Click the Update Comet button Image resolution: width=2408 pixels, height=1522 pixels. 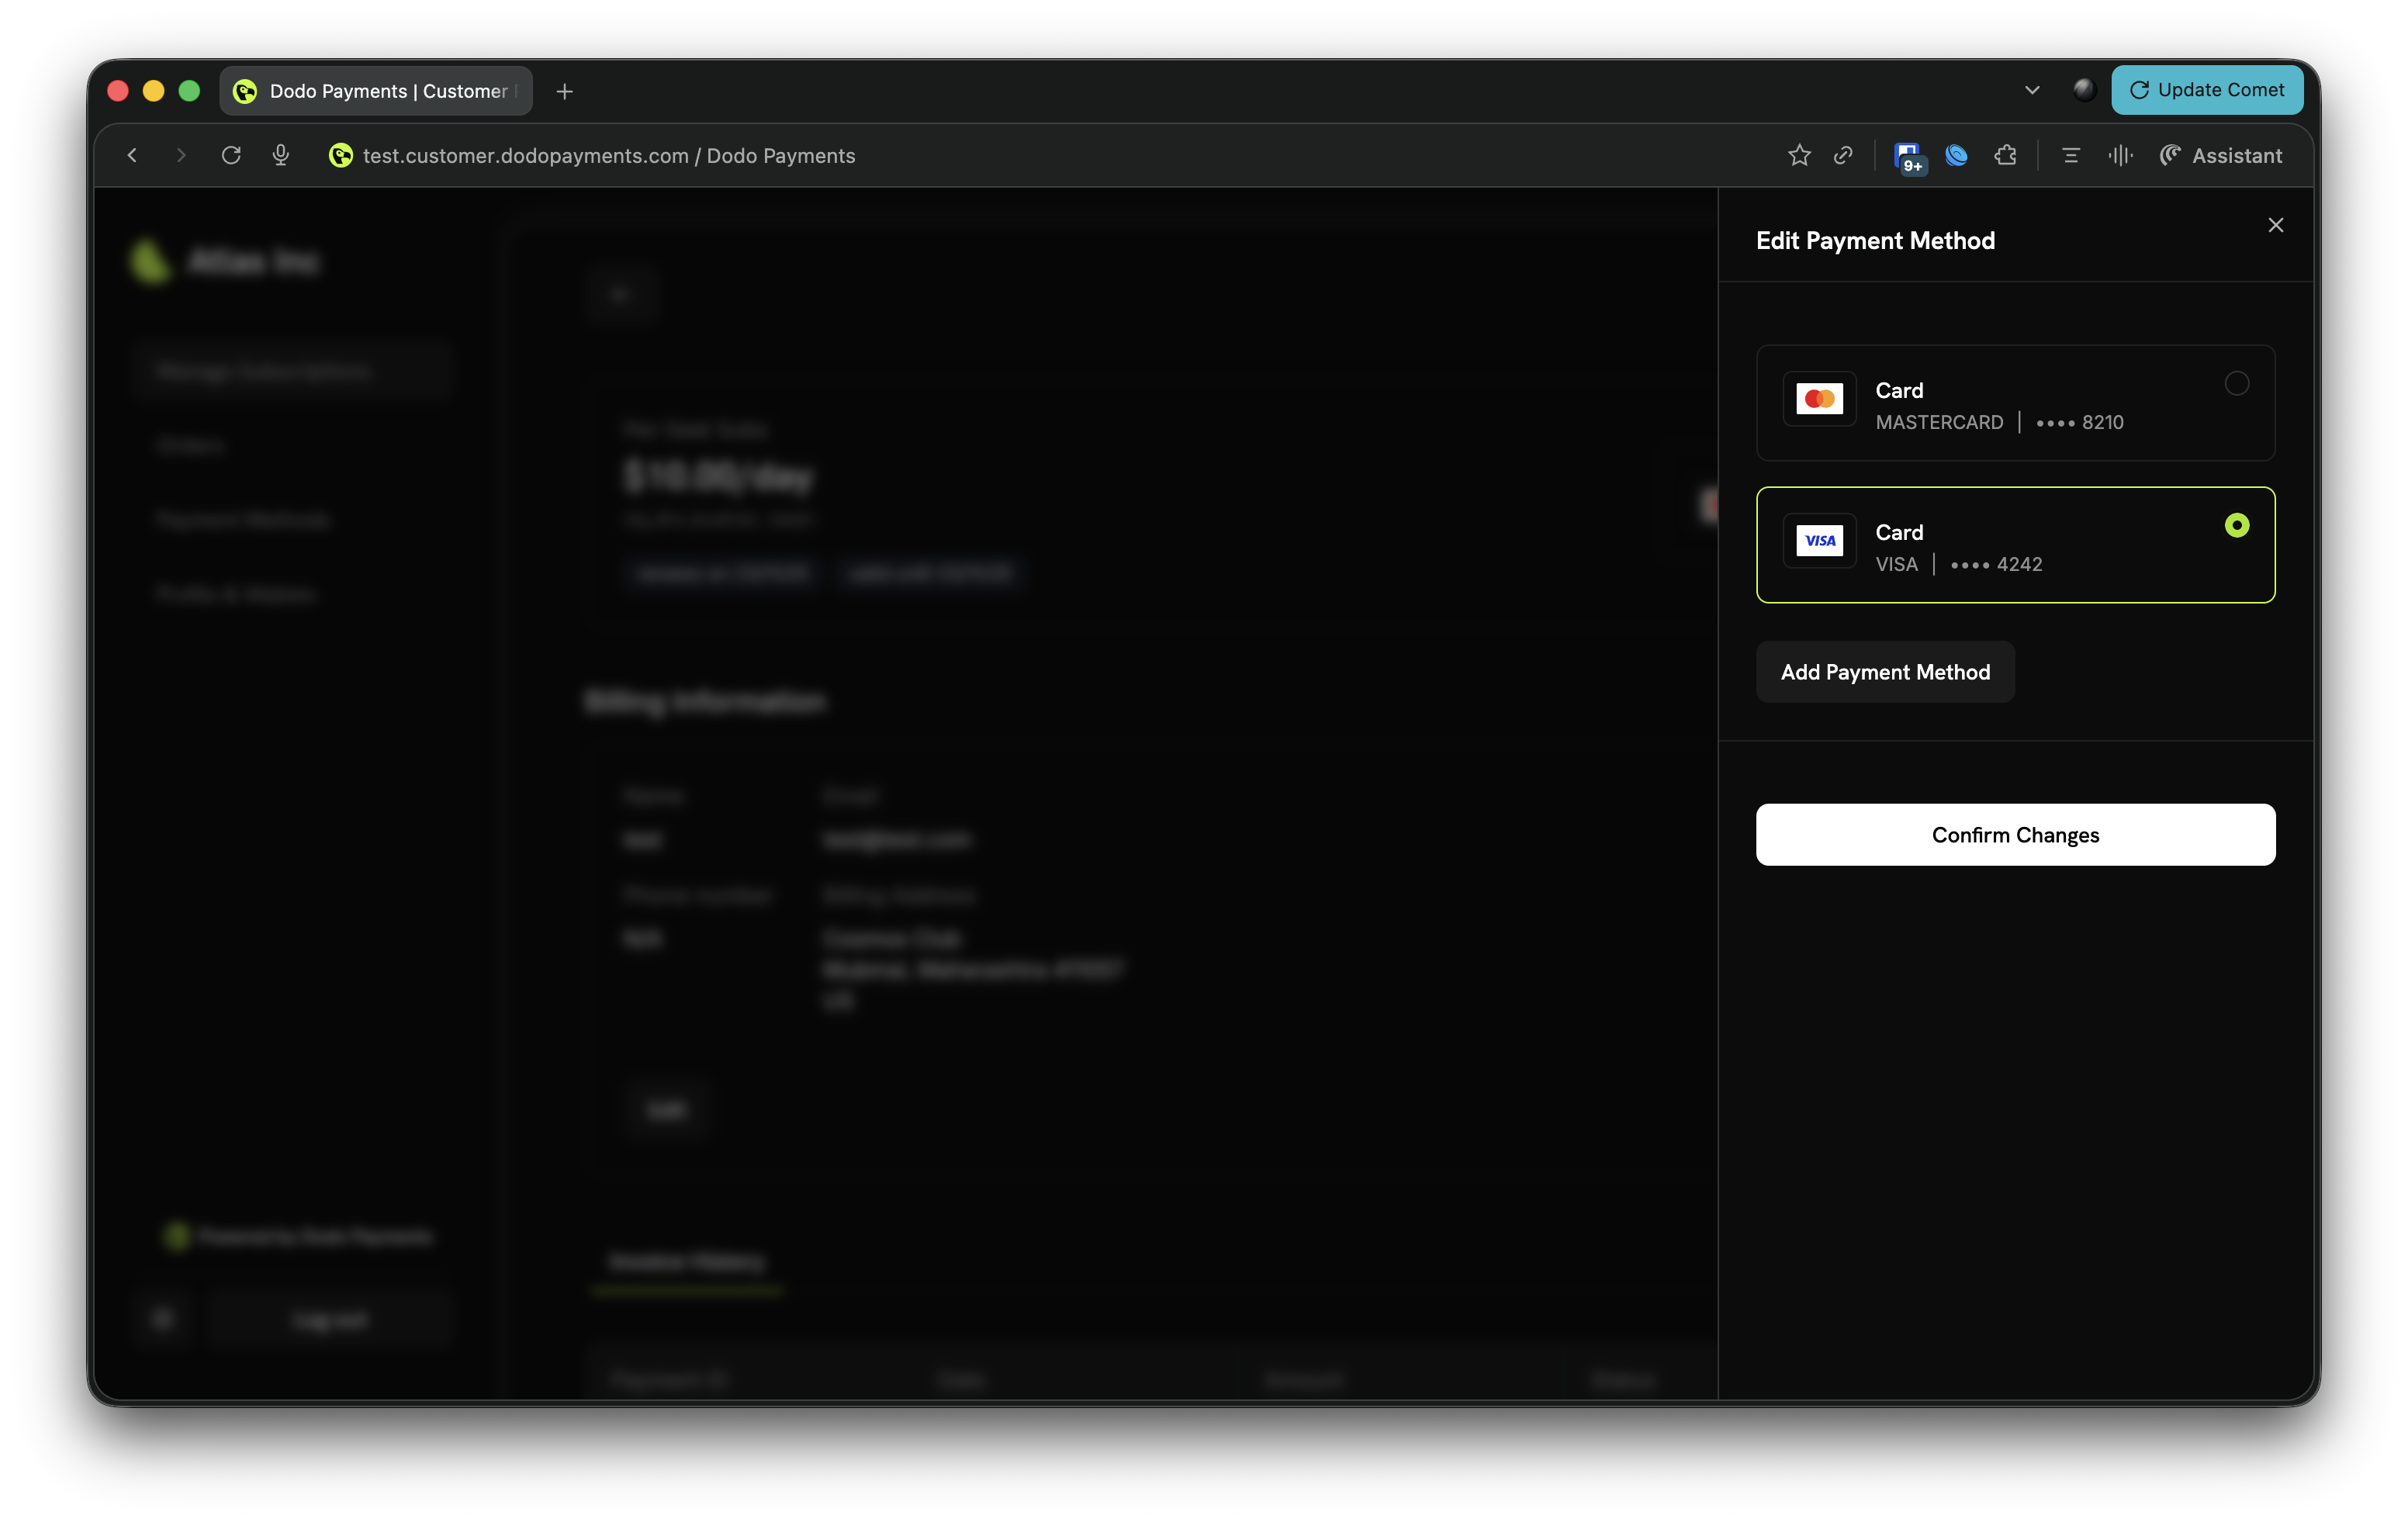tap(2206, 90)
